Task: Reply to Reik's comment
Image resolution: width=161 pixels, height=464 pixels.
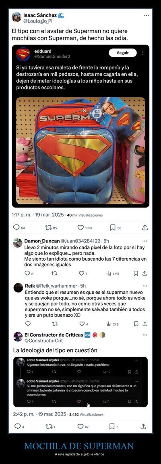Action: click(28, 324)
